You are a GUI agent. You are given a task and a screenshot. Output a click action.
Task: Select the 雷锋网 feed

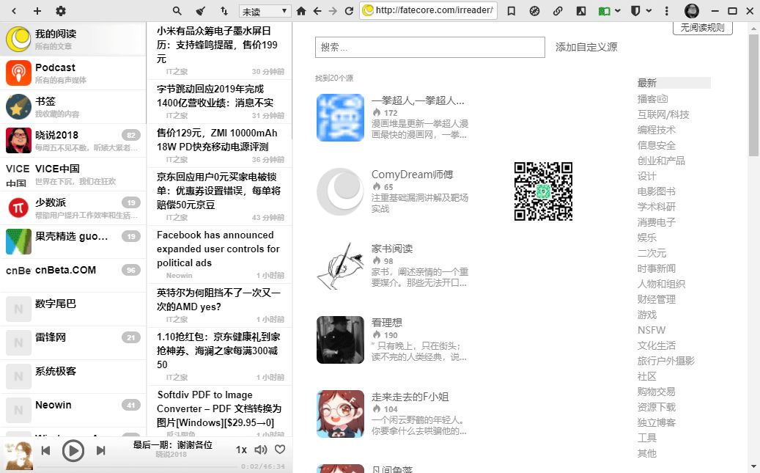point(73,342)
